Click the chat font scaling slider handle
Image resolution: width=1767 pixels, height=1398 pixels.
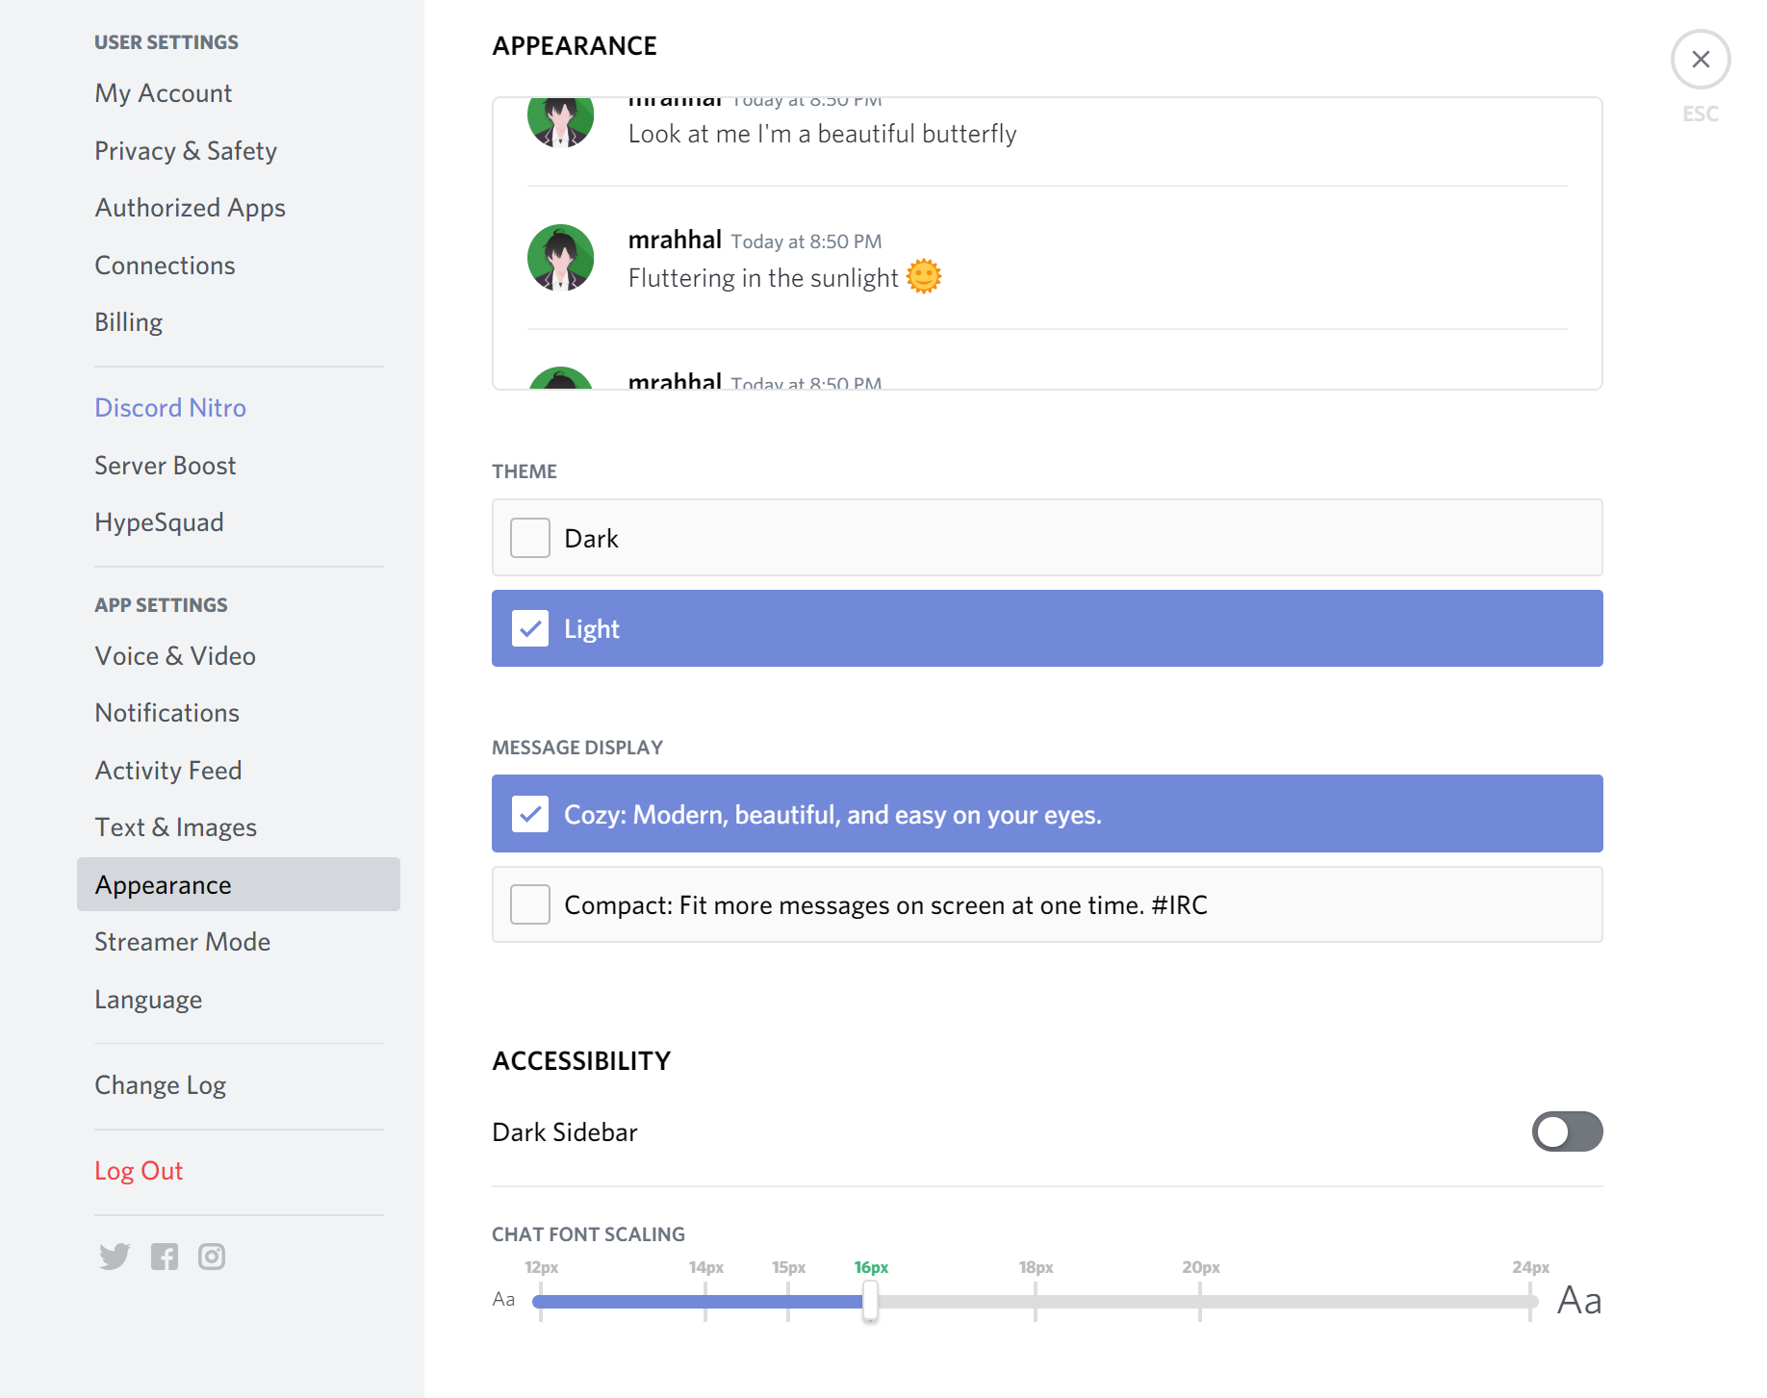tap(870, 1301)
